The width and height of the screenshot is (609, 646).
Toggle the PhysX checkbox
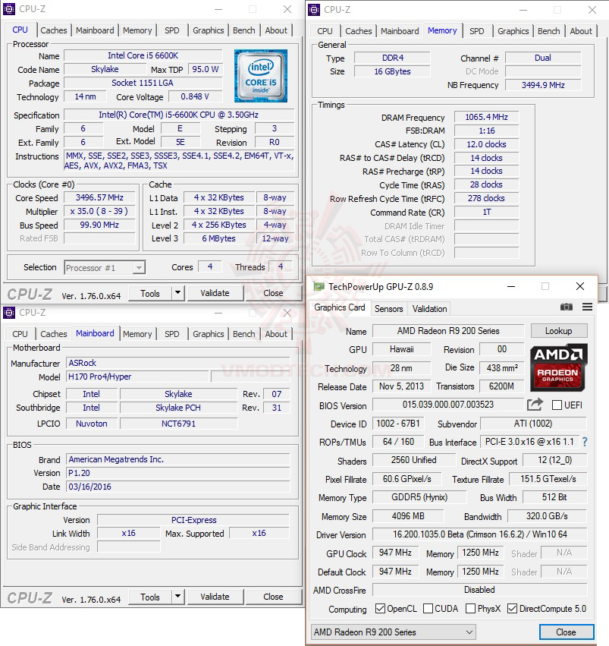[x=471, y=609]
